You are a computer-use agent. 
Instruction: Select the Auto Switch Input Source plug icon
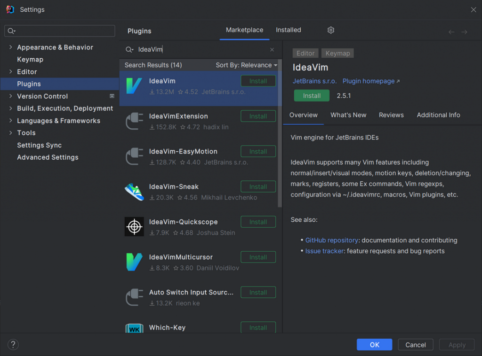tap(134, 297)
